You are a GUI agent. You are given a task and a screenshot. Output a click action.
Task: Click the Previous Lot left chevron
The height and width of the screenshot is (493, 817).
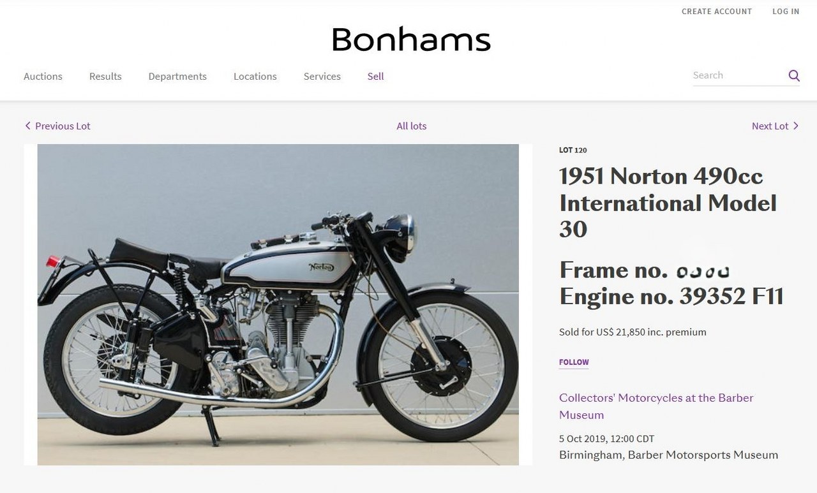pyautogui.click(x=27, y=126)
